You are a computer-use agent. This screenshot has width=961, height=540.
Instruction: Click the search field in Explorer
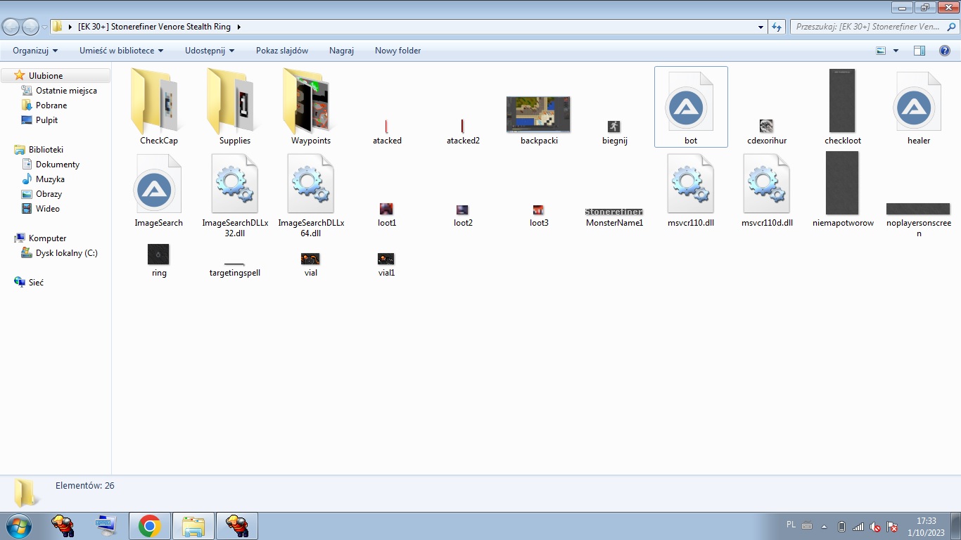tap(869, 27)
